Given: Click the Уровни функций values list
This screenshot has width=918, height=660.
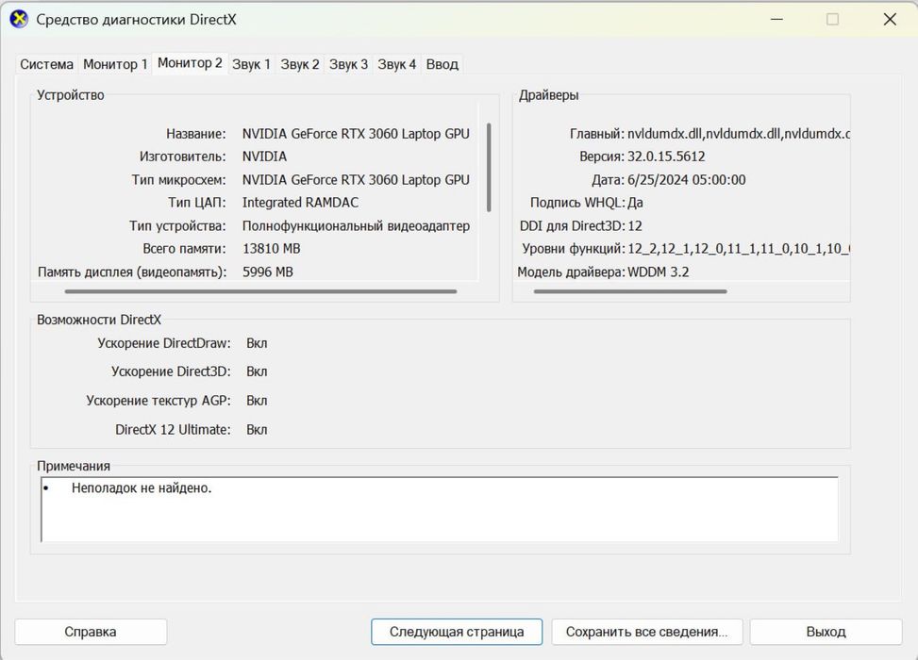Looking at the screenshot, I should click(x=738, y=249).
